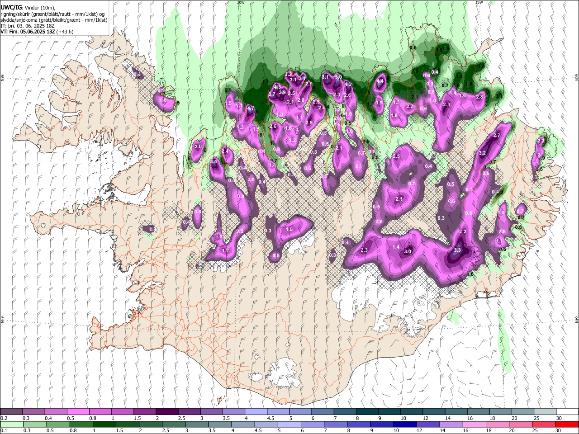Image resolution: width=579 pixels, height=434 pixels.
Task: Click the 'slydda/snjókoma' description line
Action: click(x=54, y=20)
